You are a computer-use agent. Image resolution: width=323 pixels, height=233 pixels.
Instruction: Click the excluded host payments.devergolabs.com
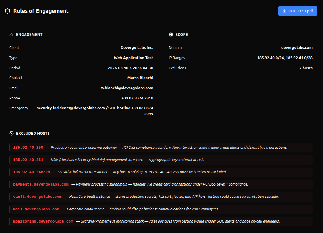pyautogui.click(x=41, y=184)
